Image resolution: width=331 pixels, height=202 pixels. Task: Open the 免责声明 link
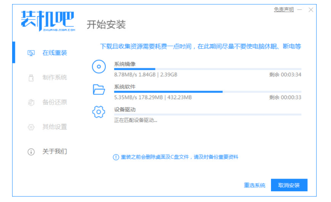[284, 9]
